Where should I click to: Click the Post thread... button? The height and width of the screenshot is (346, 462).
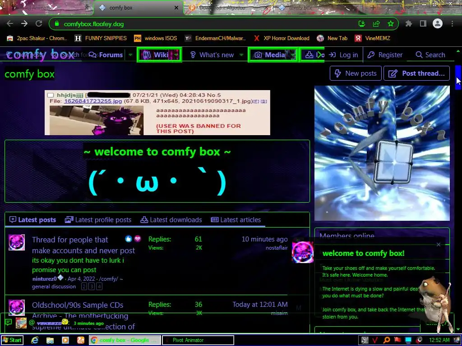coord(416,73)
